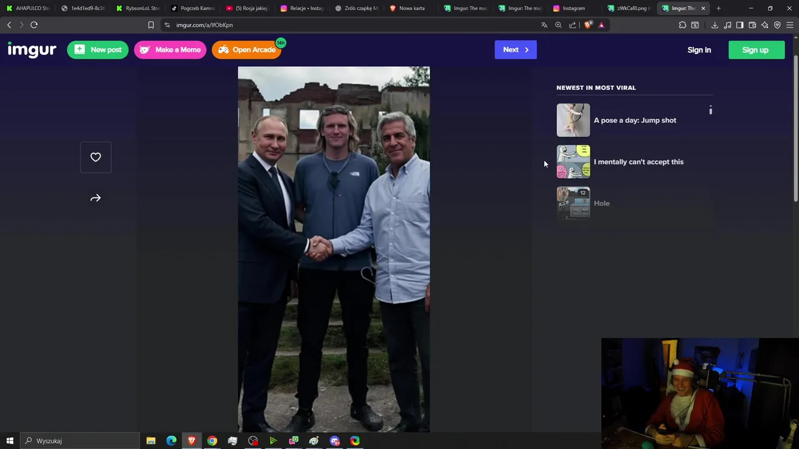Switch to Nowa karta tab

tap(411, 8)
